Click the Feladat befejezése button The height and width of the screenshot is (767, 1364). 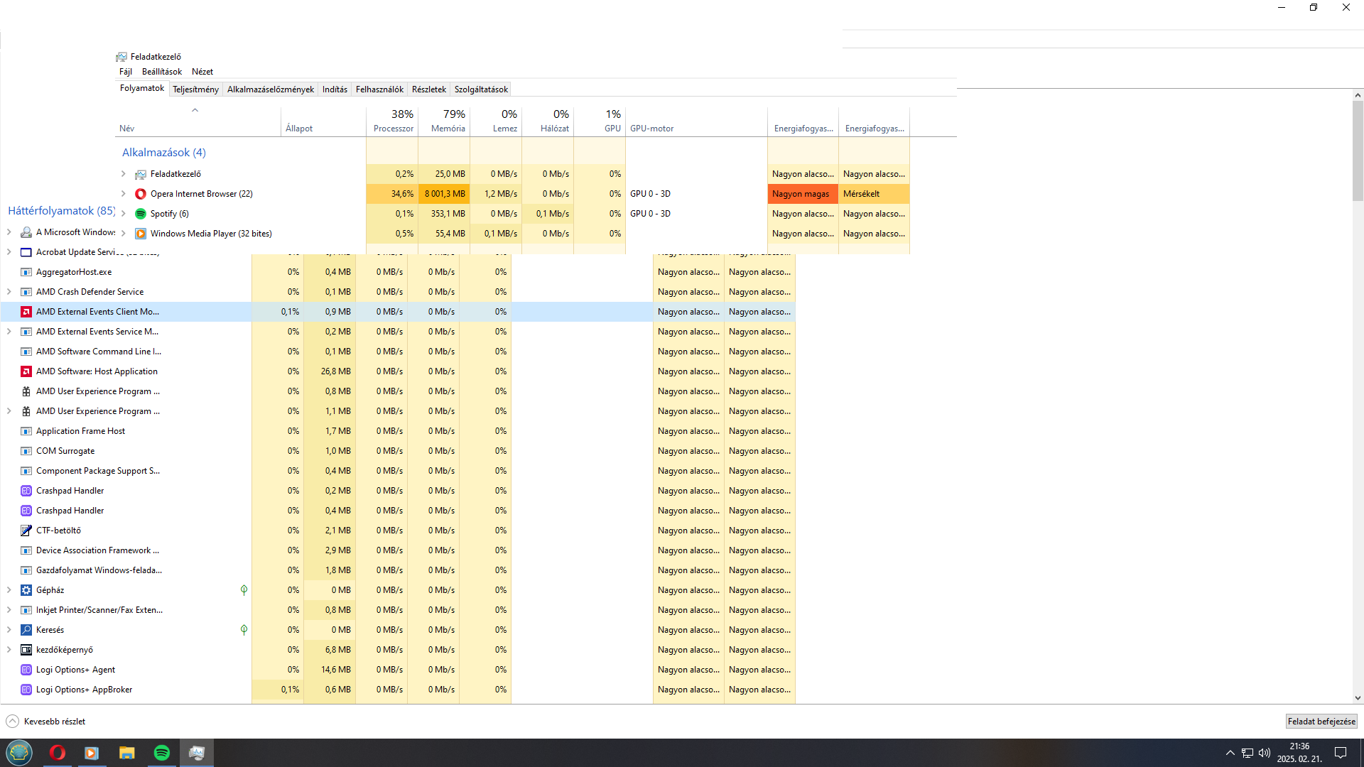pyautogui.click(x=1321, y=722)
